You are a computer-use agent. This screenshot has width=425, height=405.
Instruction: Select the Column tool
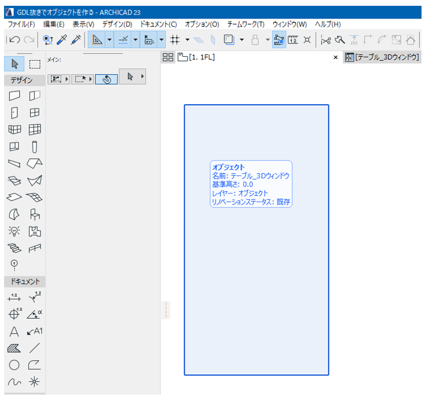(34, 147)
